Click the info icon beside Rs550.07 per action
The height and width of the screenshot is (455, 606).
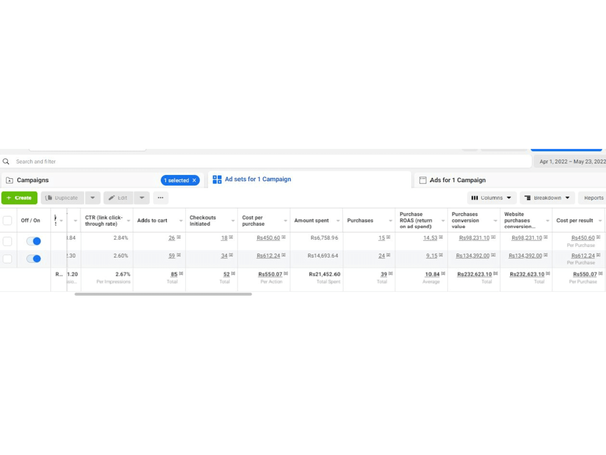286,273
